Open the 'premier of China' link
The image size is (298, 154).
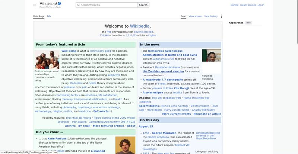163,88
